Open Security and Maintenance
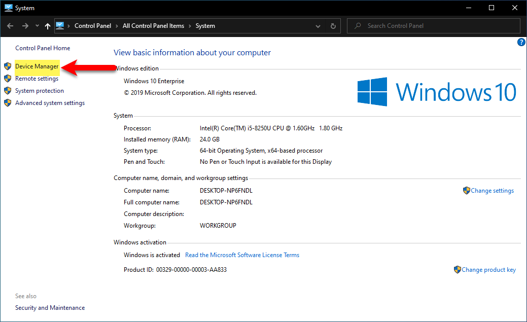The image size is (527, 322). (50, 308)
